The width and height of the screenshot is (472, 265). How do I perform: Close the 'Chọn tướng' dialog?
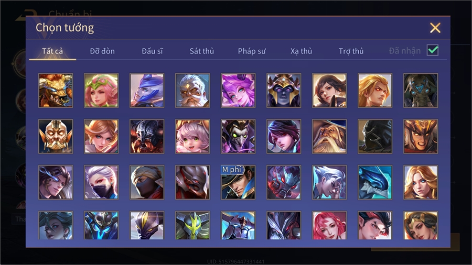click(435, 28)
